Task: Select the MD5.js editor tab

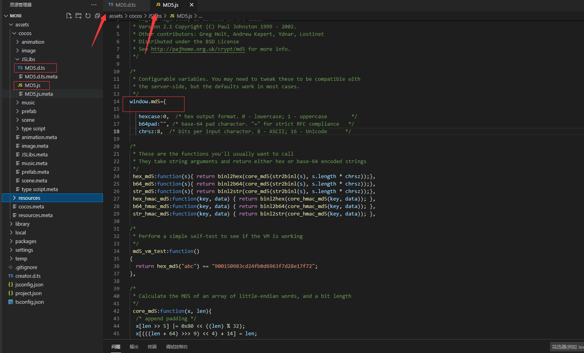Action: [x=170, y=5]
